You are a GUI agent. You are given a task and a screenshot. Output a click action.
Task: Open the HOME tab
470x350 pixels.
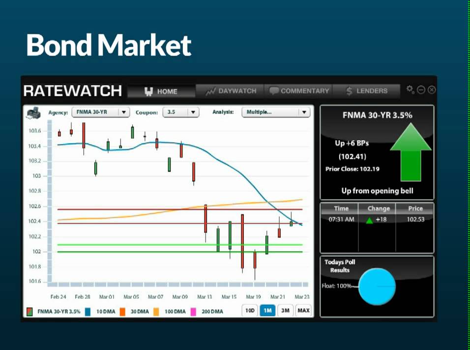pos(161,91)
